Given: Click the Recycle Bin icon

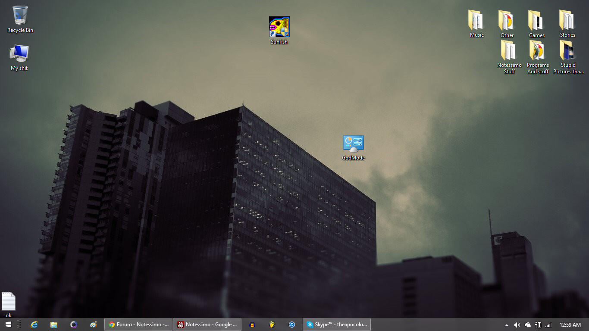Looking at the screenshot, I should point(20,16).
